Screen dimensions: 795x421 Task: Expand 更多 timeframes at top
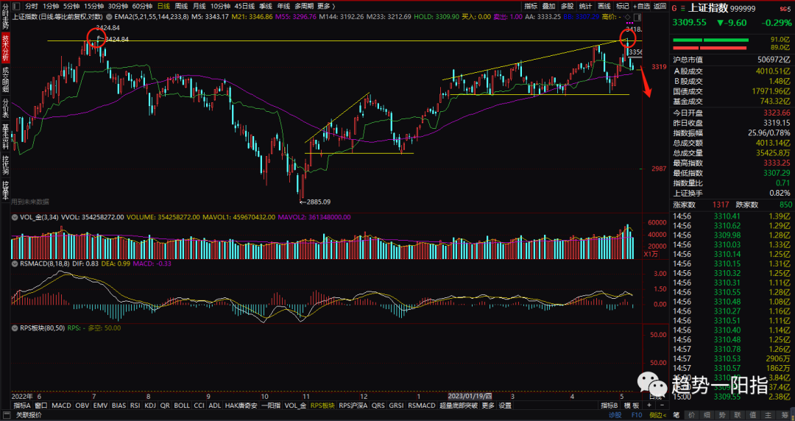[327, 6]
